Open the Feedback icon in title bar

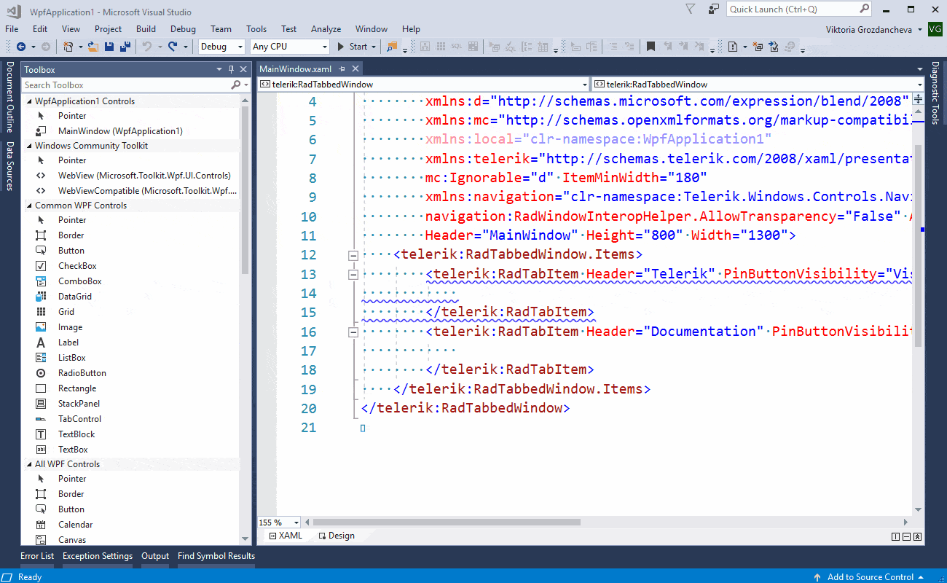(714, 9)
